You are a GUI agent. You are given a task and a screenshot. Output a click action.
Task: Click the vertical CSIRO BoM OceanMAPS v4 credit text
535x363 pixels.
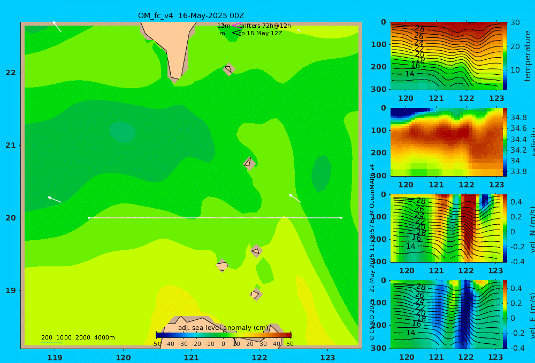click(372, 252)
